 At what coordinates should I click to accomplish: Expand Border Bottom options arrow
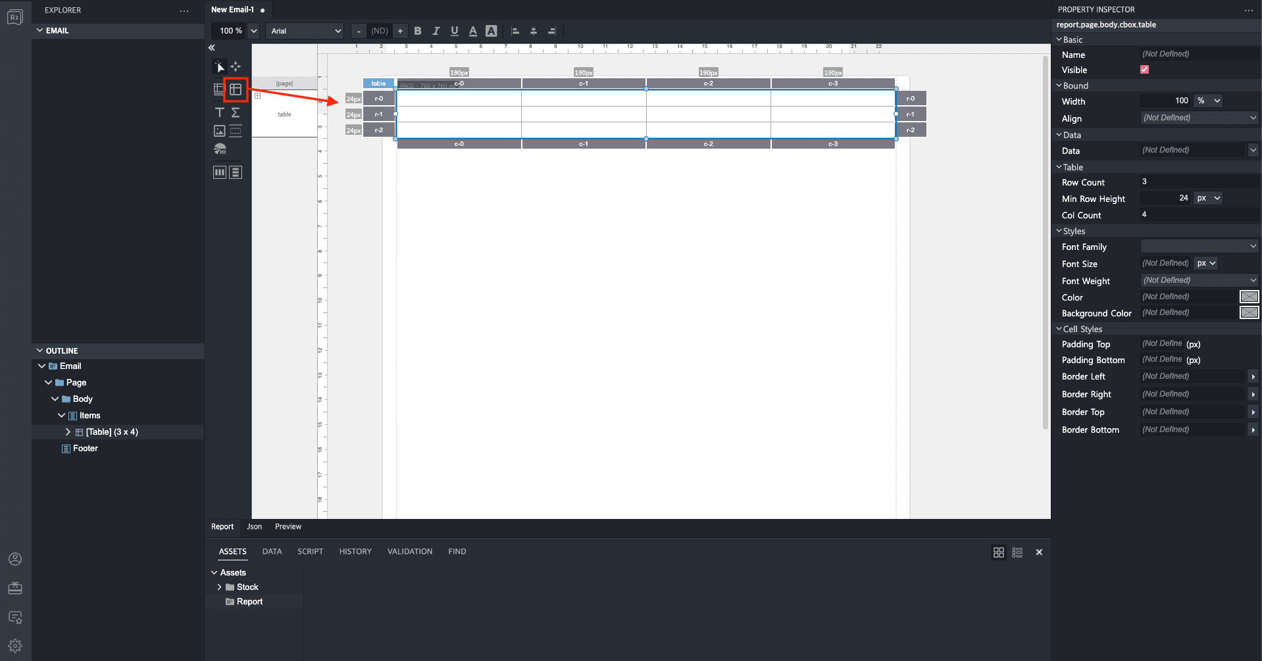click(1253, 430)
